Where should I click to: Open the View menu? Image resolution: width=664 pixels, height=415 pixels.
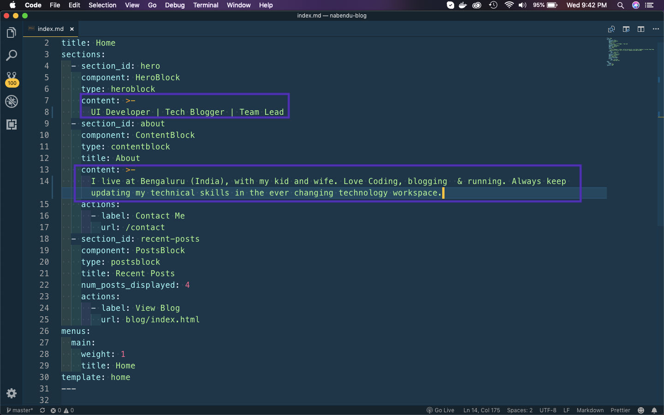(132, 5)
